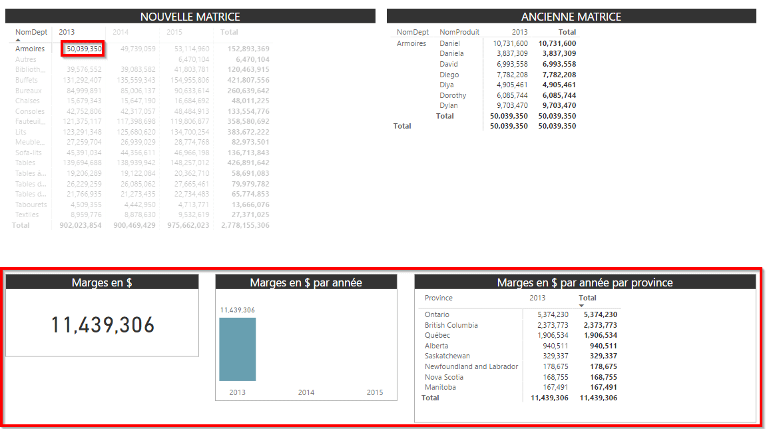The width and height of the screenshot is (767, 429).
Task: Click the 2014 axis label in the bar chart
Action: [306, 392]
